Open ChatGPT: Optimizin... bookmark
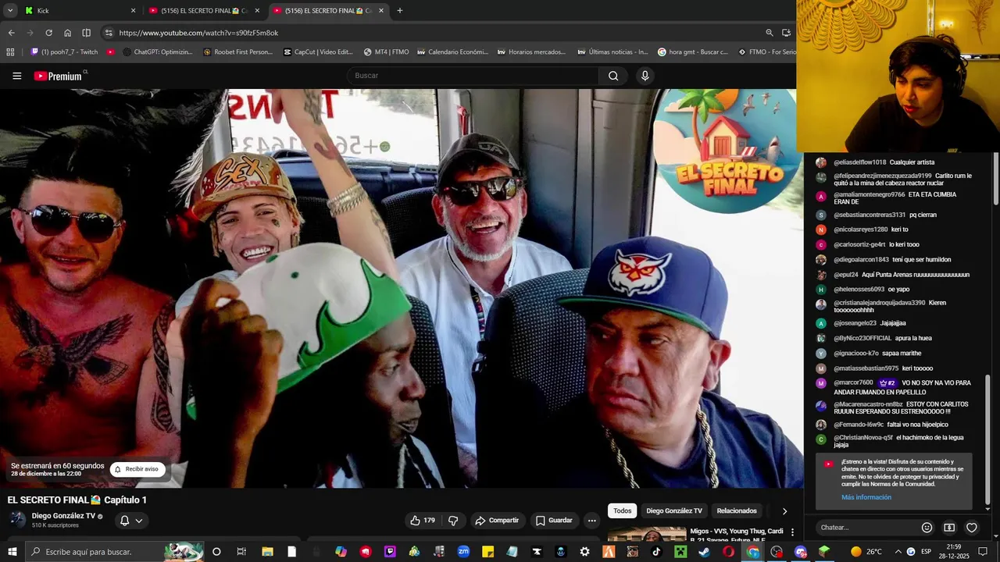This screenshot has height=562, width=1000. (157, 52)
